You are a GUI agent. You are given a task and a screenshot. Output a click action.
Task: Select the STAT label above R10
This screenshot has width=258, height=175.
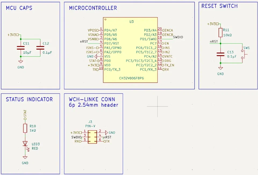[x=25, y=115]
